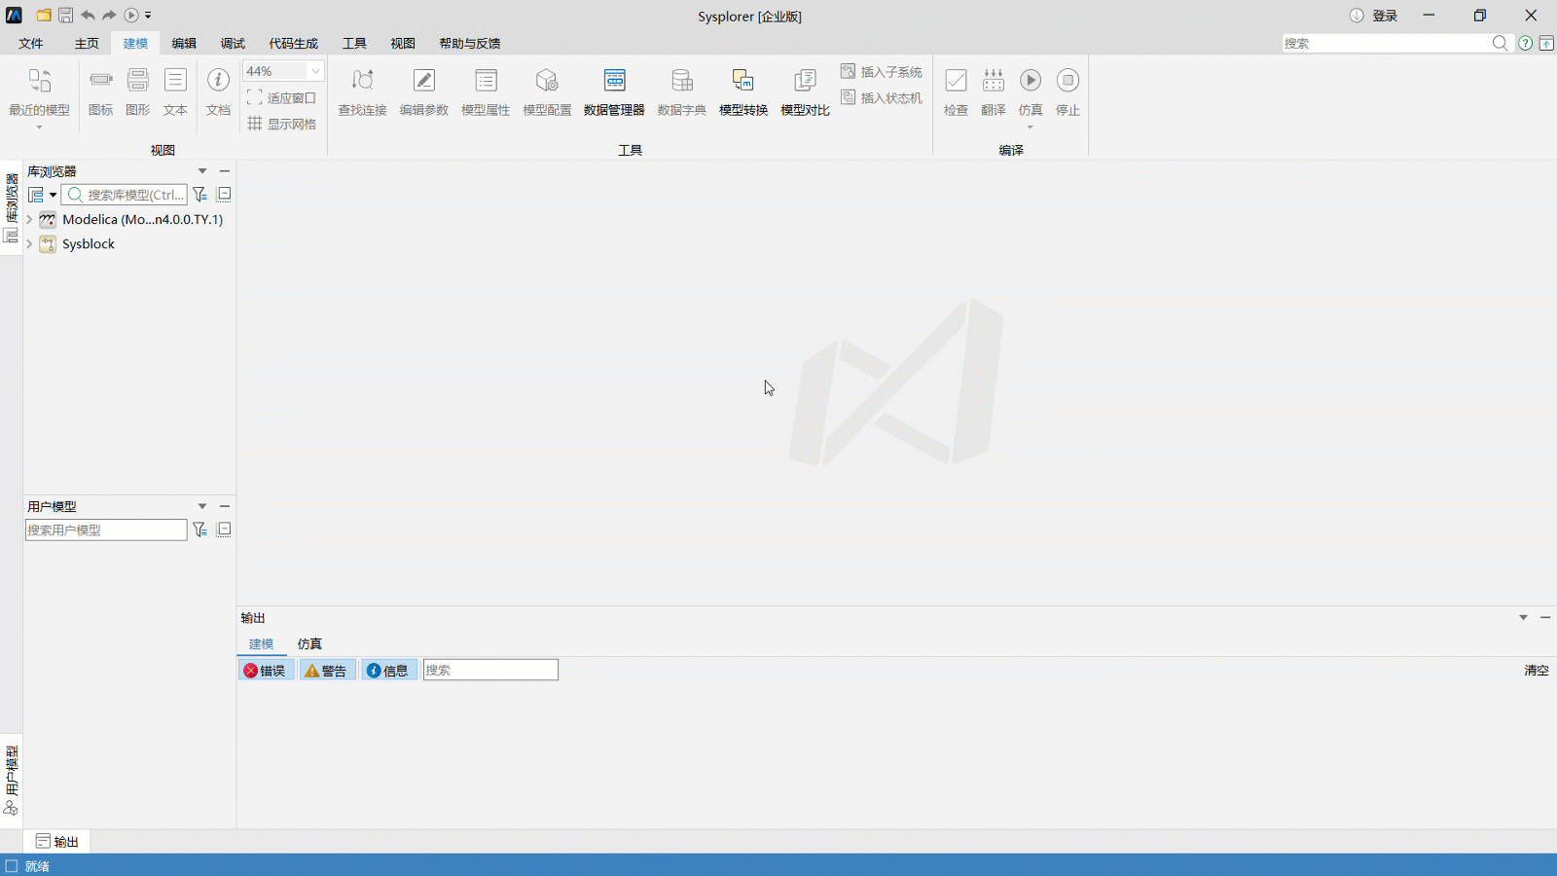Click the 搜索用户模型 search field

pyautogui.click(x=106, y=529)
